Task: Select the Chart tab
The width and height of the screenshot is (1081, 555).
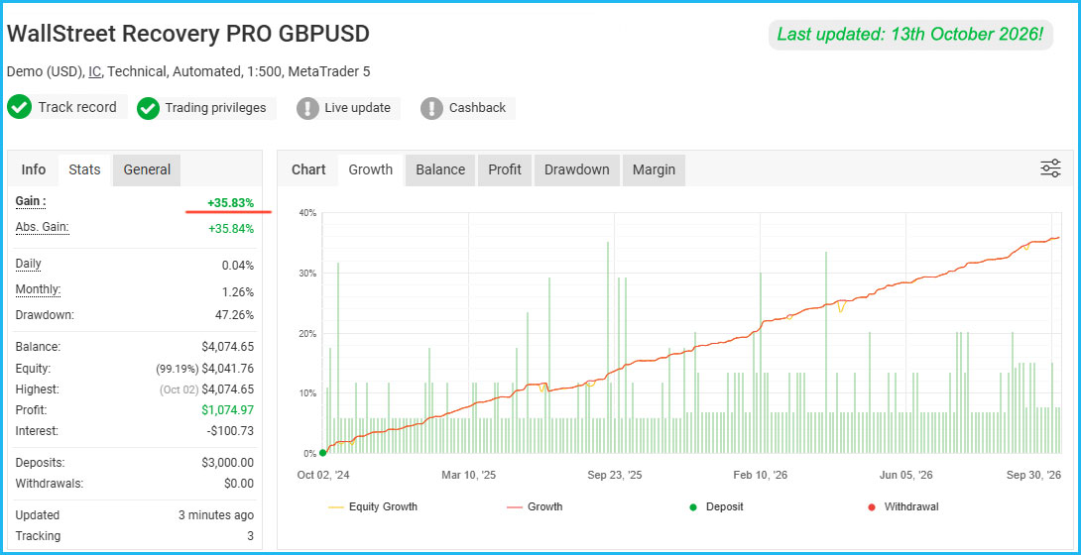Action: point(308,169)
